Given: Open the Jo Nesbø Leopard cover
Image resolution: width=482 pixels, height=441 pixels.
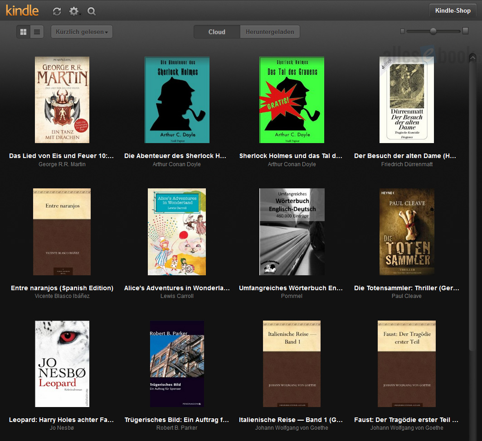Looking at the screenshot, I should [62, 364].
